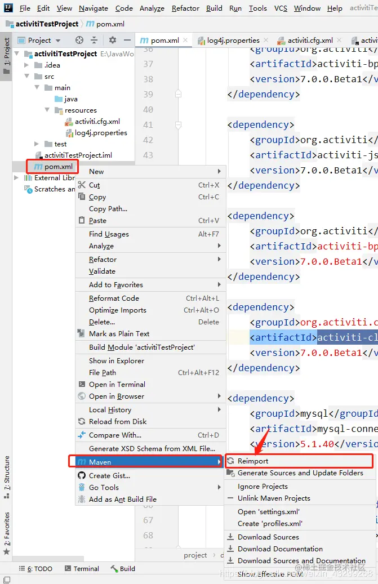Click the Open in Browser globe icon
The height and width of the screenshot is (584, 378).
(82, 396)
